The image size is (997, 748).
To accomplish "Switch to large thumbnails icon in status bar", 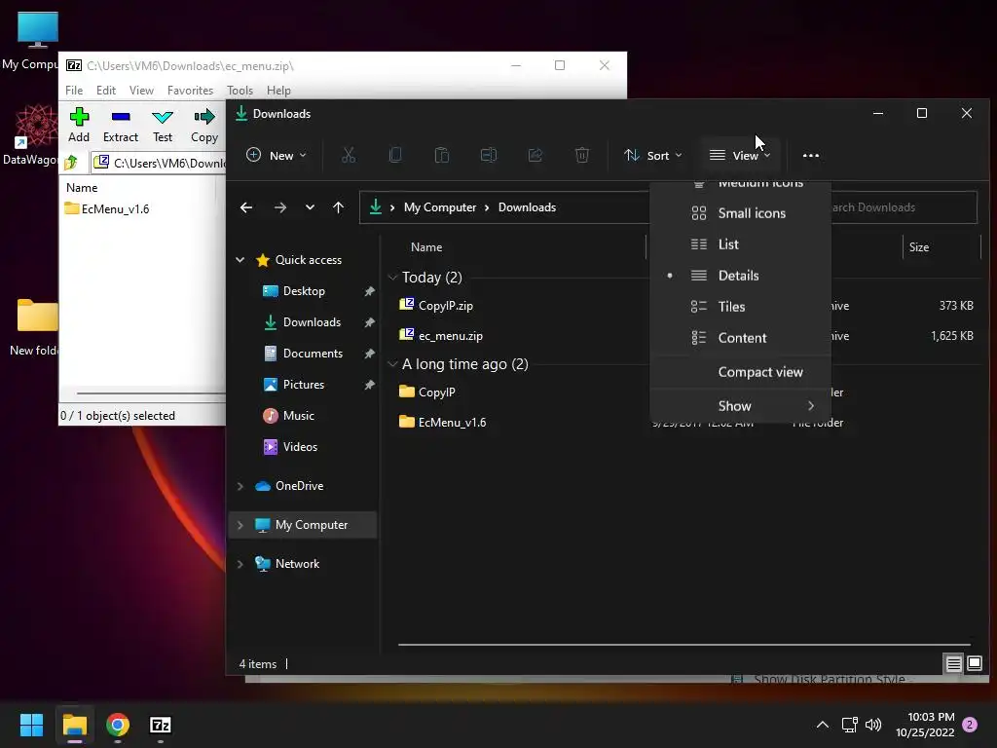I will (x=974, y=664).
